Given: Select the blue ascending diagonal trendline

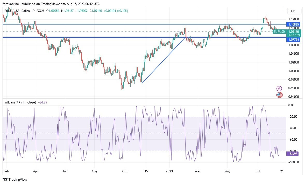Looking at the screenshot, I should (x=163, y=60).
